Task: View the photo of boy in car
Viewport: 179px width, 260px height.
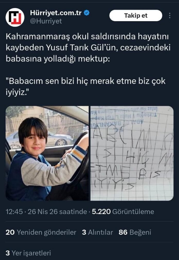Action: point(47,153)
